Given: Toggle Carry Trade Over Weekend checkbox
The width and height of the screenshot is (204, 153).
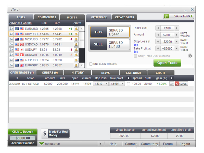Looking at the screenshot, I should pos(135,56).
